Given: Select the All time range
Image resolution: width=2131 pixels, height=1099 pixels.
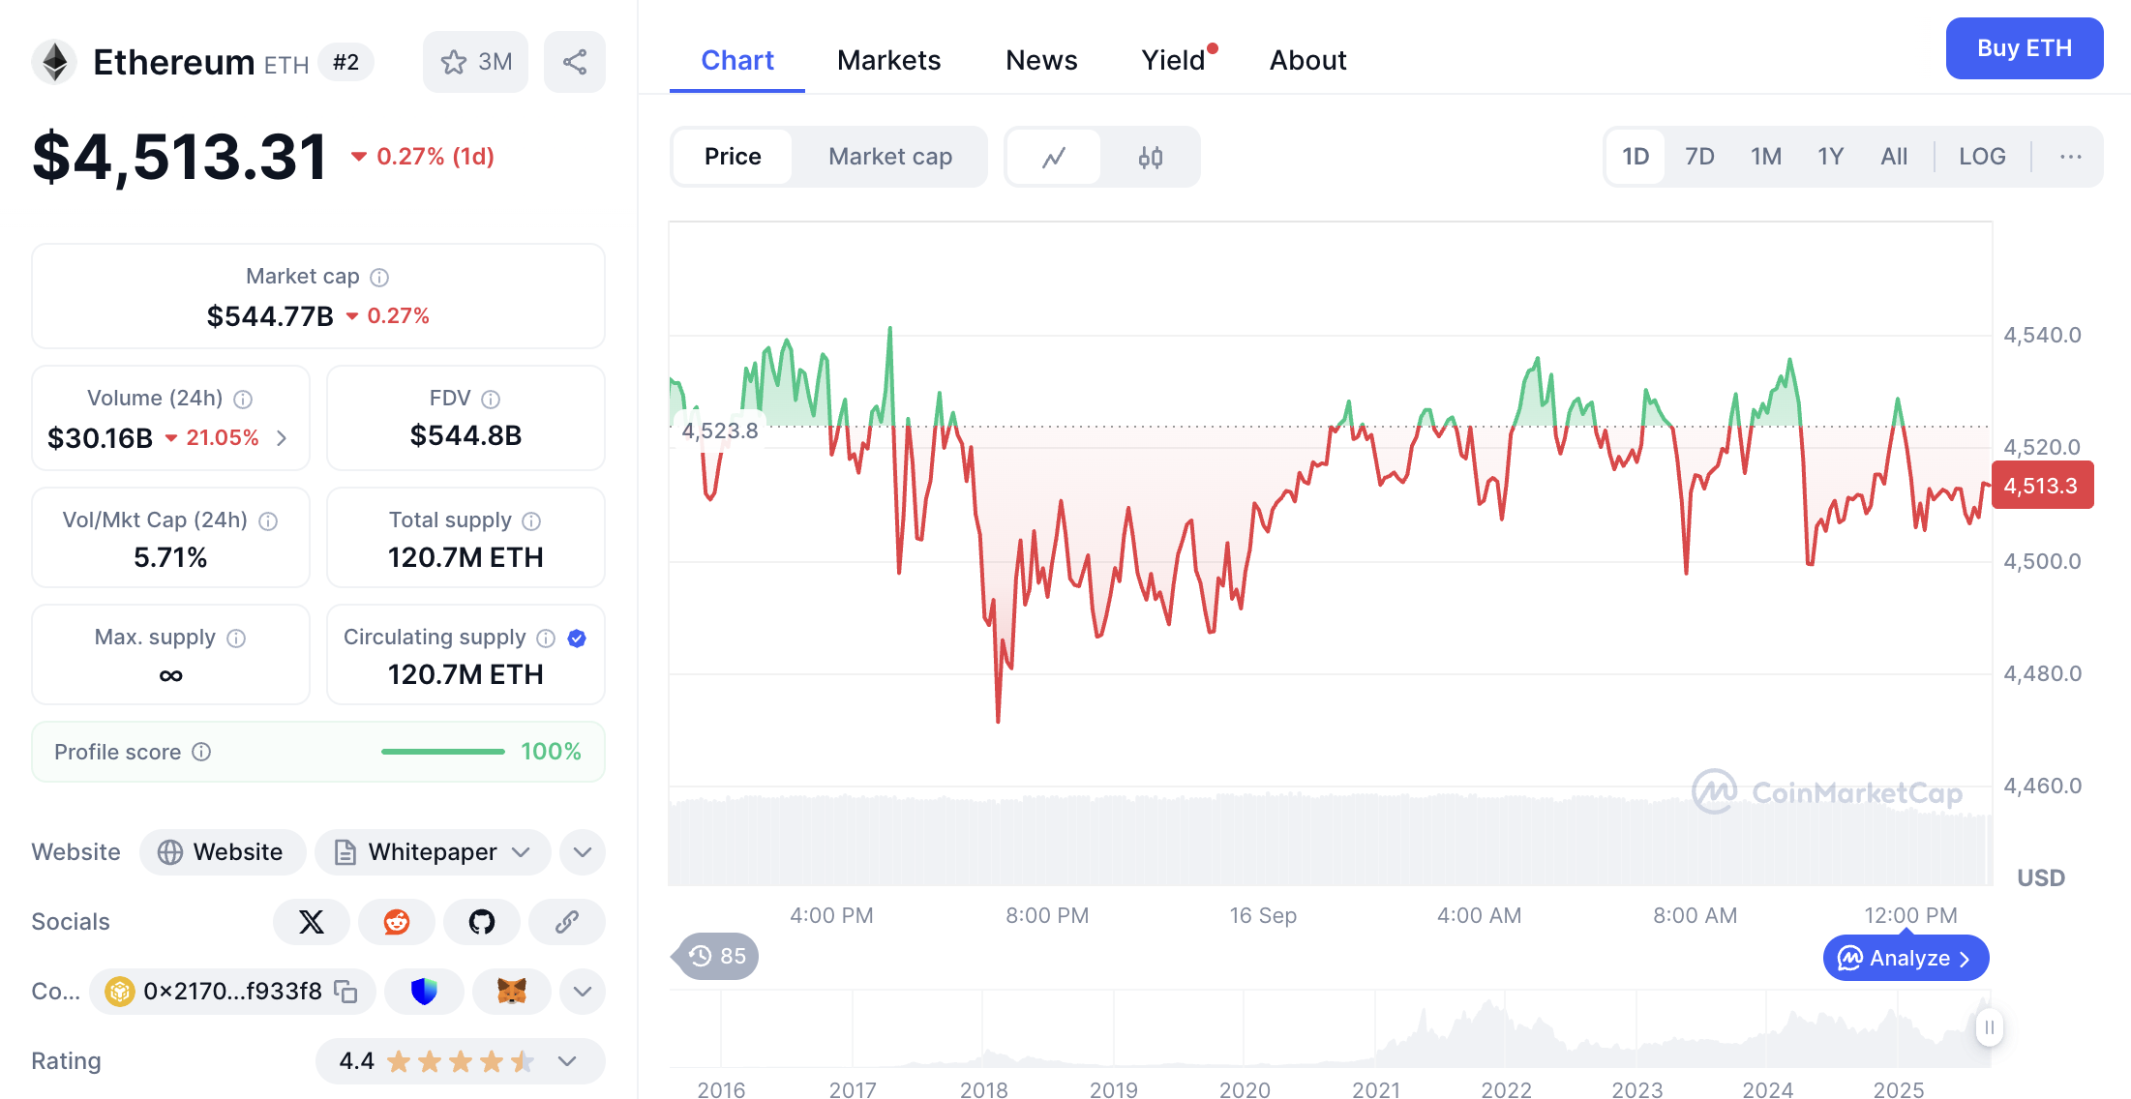Looking at the screenshot, I should pyautogui.click(x=1894, y=157).
